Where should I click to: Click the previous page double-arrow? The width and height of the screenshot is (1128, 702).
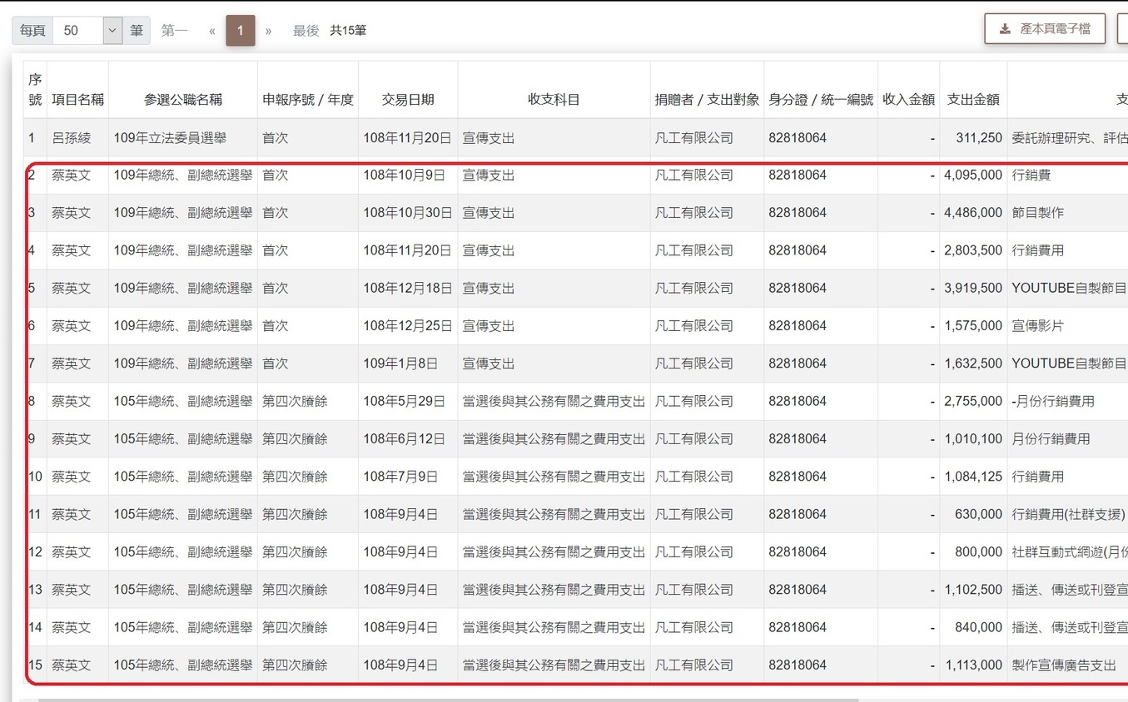point(212,31)
